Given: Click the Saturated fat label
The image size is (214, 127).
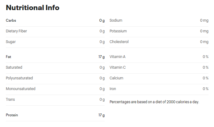Looking at the screenshot, I should point(14,67).
